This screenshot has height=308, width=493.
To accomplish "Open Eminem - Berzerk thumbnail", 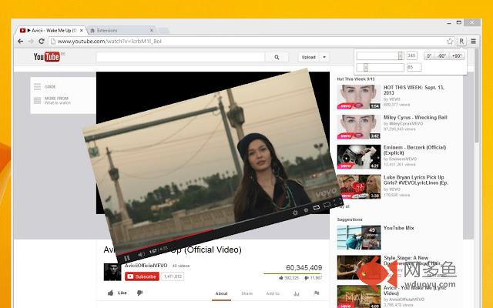I will click(x=359, y=157).
